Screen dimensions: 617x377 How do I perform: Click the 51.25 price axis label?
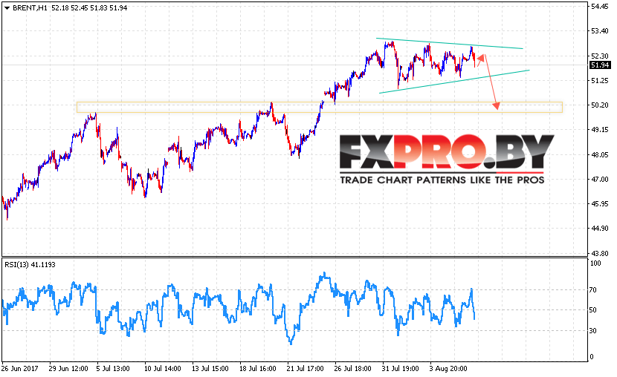click(x=599, y=80)
